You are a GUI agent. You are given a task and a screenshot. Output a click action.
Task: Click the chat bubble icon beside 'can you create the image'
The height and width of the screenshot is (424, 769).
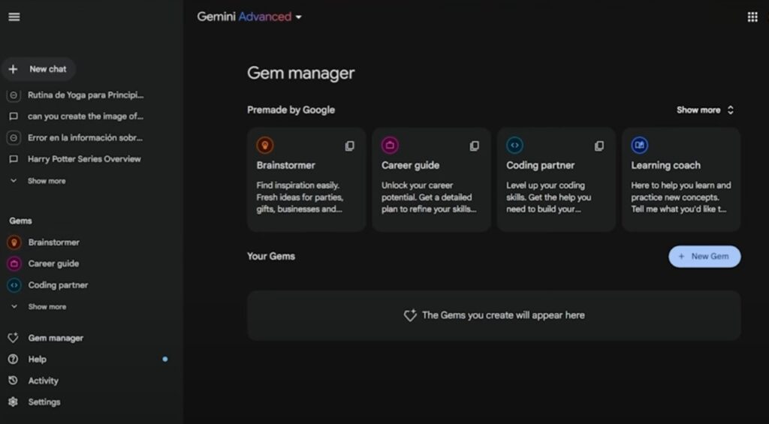tap(14, 116)
